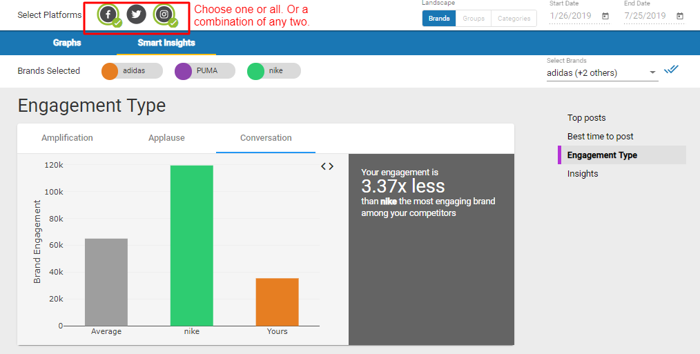Click the nike brand chip

273,71
